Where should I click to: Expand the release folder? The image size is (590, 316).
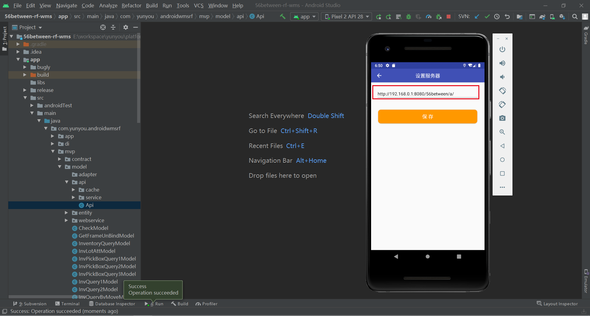tap(25, 90)
